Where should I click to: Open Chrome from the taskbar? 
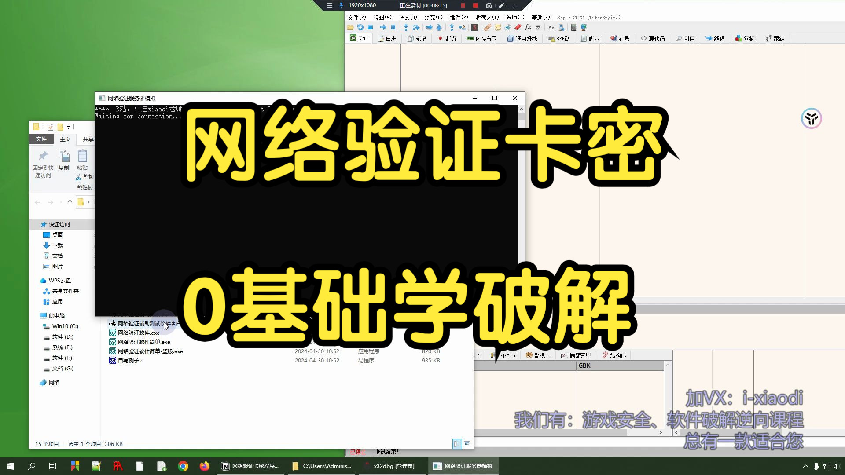pyautogui.click(x=183, y=466)
